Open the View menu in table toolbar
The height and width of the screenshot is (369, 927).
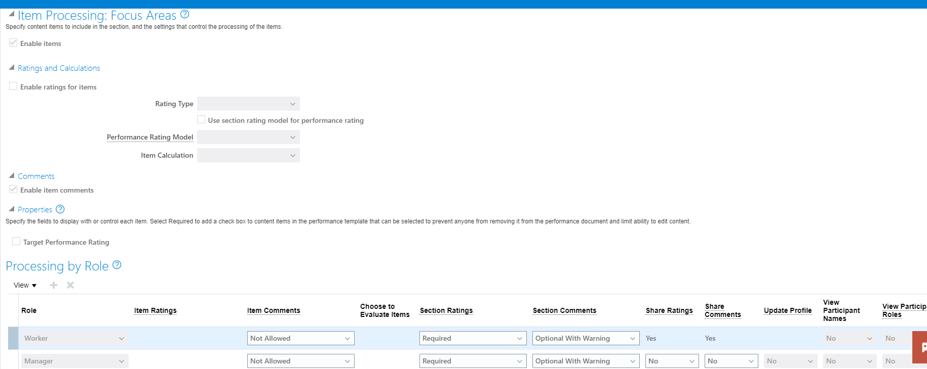[25, 285]
